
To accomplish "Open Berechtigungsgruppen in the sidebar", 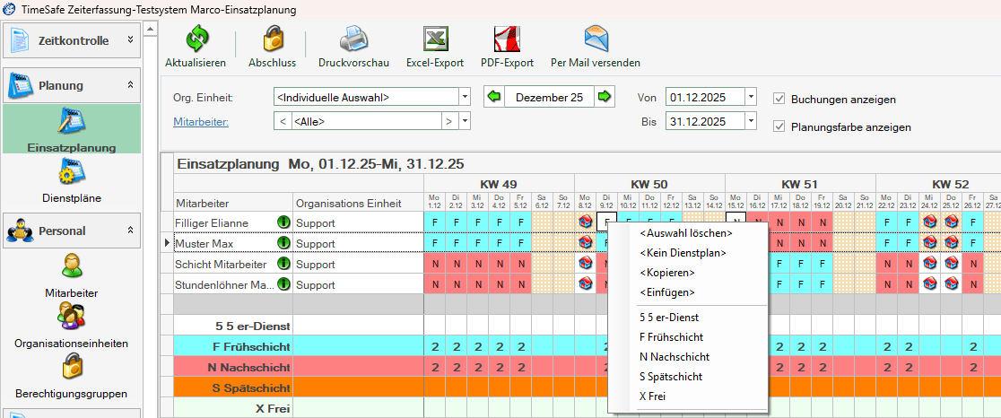I will [x=72, y=377].
